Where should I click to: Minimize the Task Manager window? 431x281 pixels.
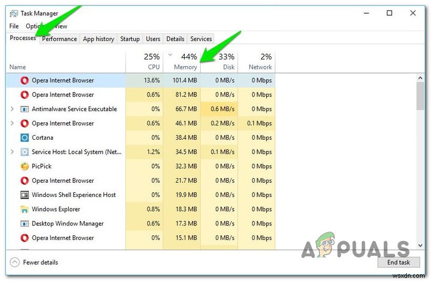point(366,13)
